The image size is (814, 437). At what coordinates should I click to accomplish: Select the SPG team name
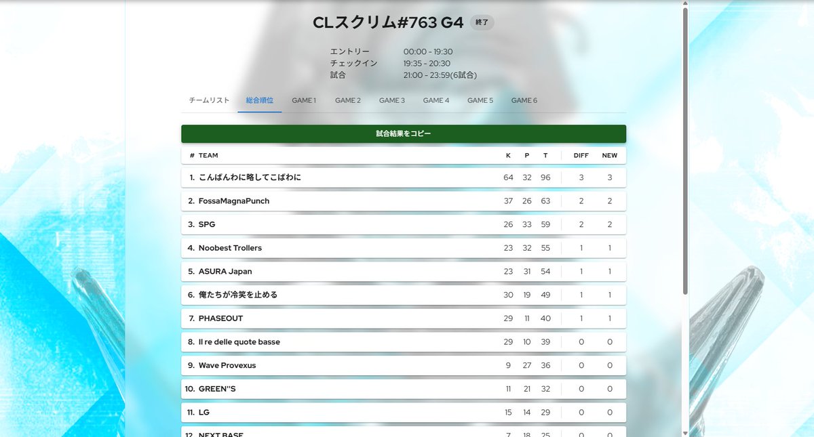207,224
